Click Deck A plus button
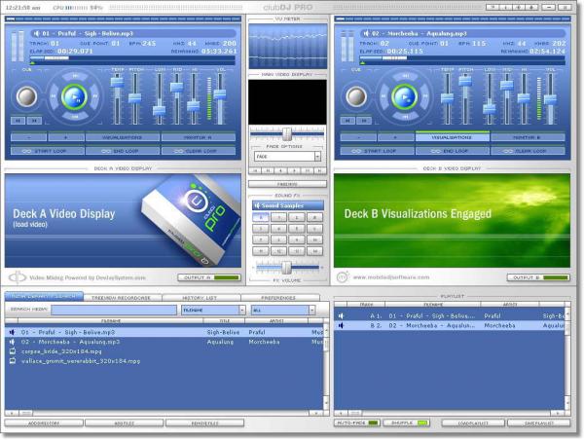The width and height of the screenshot is (584, 440). [x=66, y=137]
